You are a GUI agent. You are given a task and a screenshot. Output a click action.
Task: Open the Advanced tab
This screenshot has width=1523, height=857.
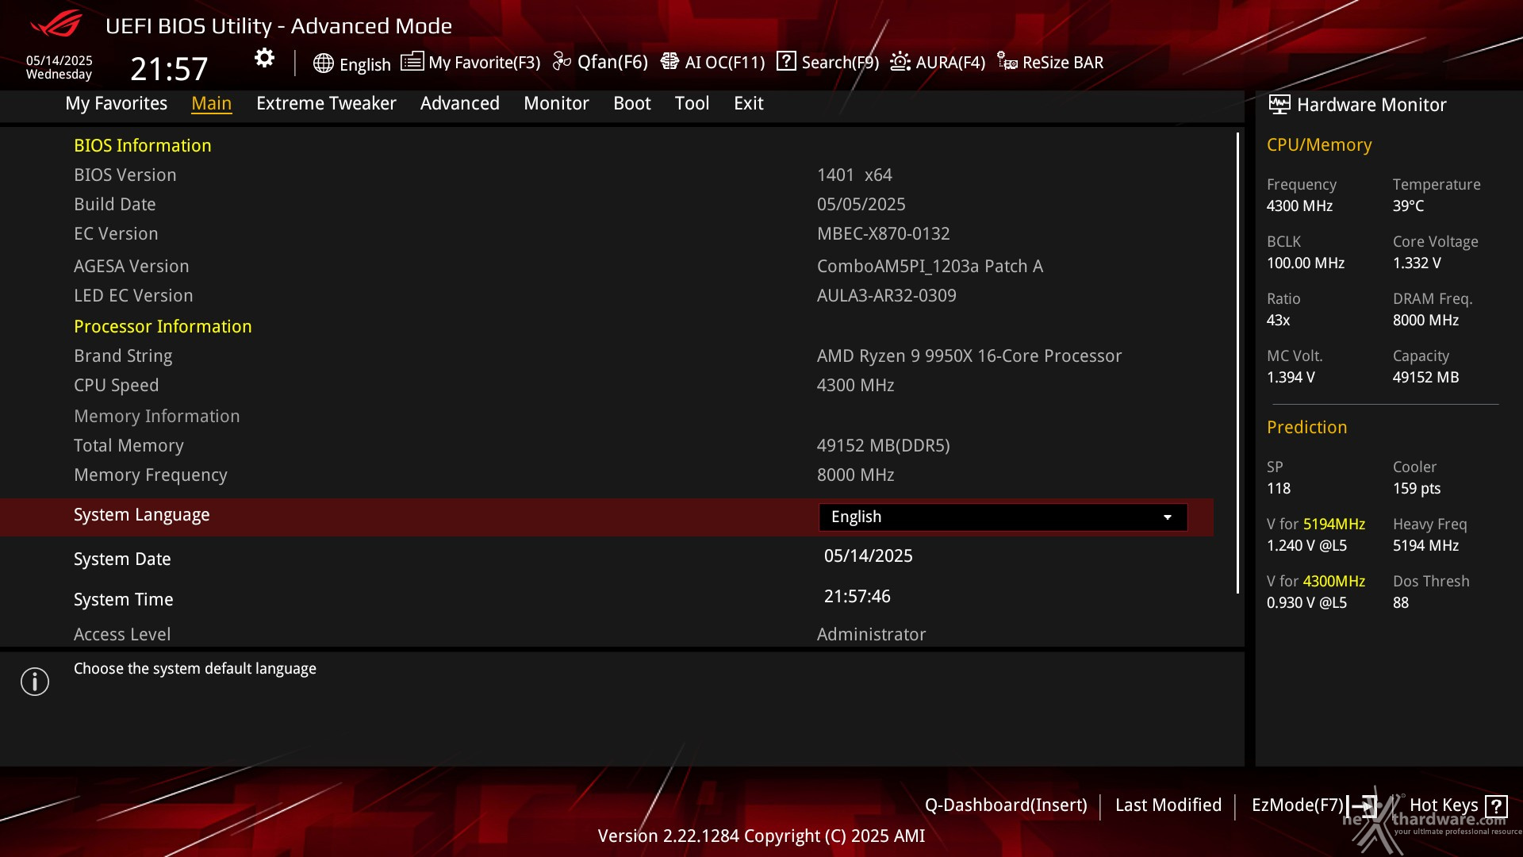[460, 103]
